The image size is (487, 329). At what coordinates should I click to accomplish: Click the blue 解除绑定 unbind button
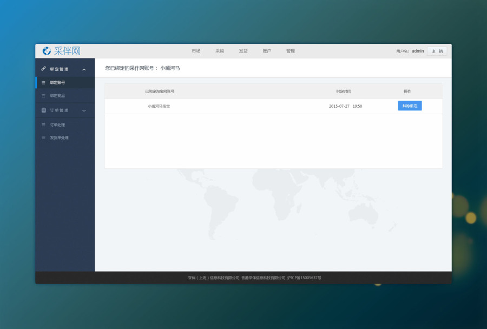(410, 106)
